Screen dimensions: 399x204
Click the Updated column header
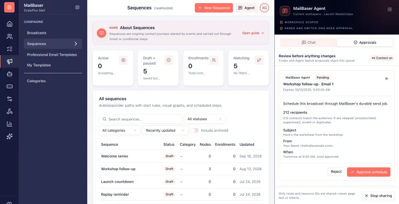(247, 144)
